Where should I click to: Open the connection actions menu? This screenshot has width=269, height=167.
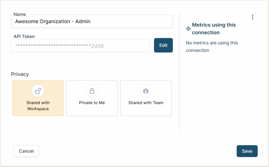coord(252,17)
